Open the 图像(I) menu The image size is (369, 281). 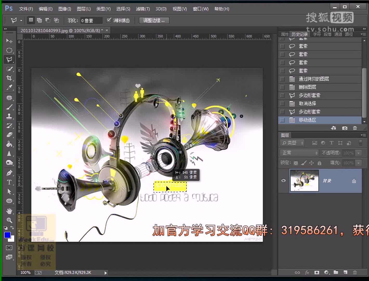tap(65, 9)
